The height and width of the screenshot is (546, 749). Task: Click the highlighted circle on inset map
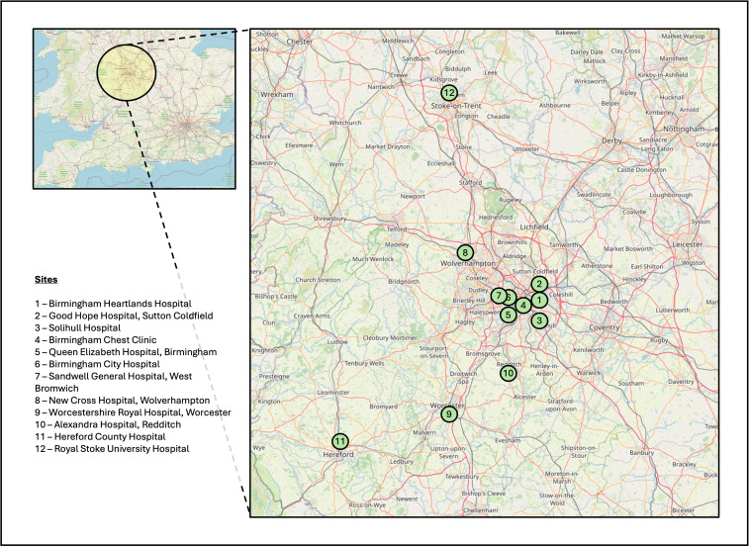[x=127, y=71]
